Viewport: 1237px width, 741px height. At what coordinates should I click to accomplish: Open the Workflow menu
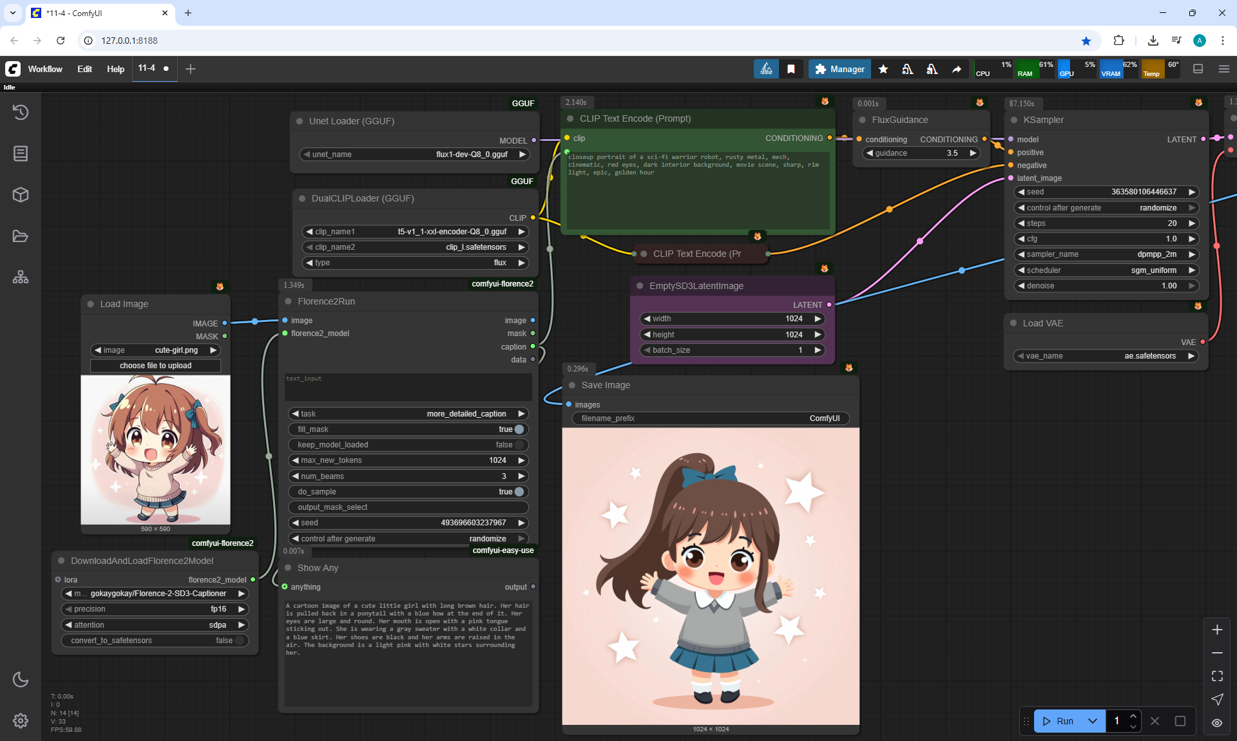[45, 69]
